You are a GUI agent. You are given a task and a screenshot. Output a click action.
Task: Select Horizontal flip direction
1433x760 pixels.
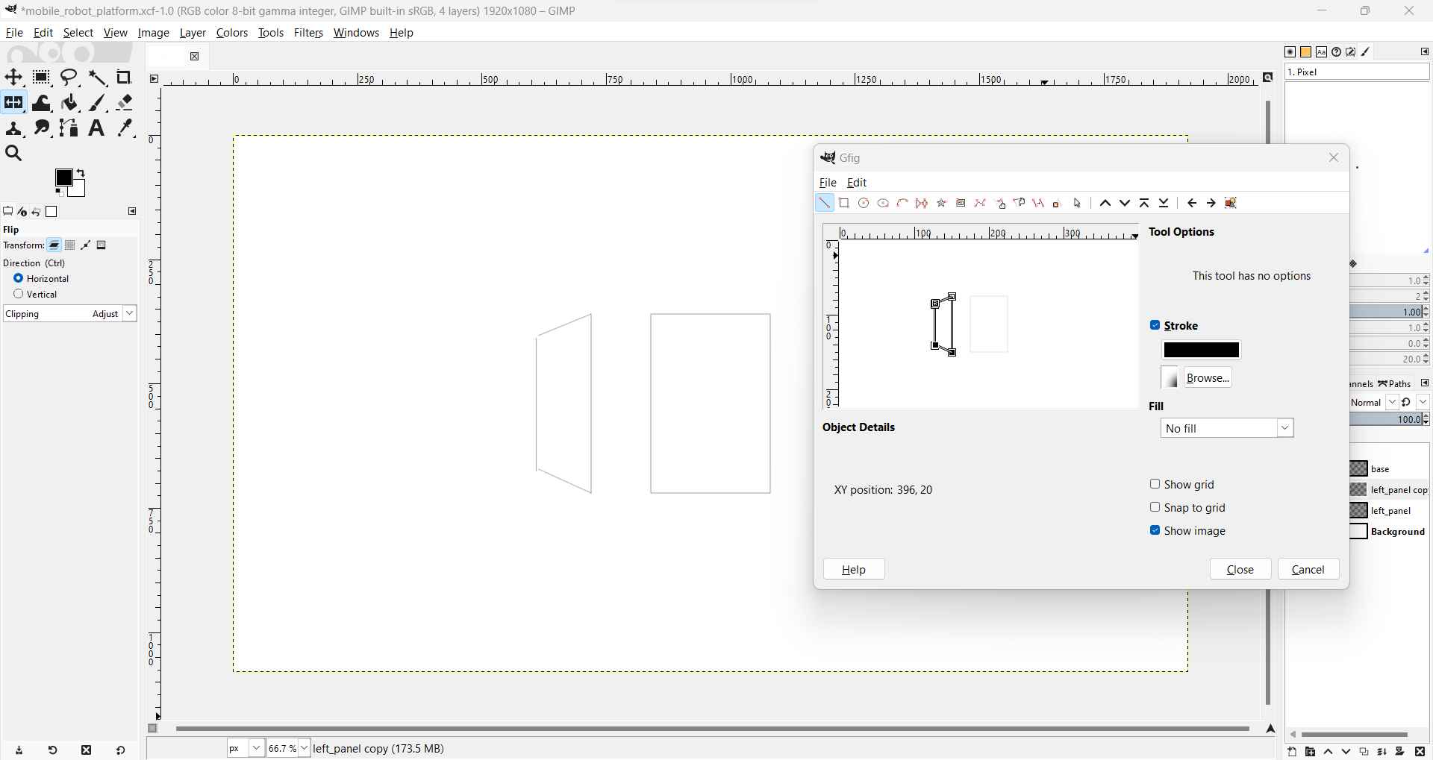[19, 279]
